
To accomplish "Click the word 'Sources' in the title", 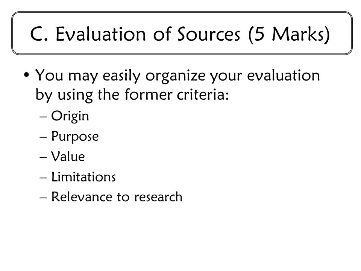I will (209, 34).
